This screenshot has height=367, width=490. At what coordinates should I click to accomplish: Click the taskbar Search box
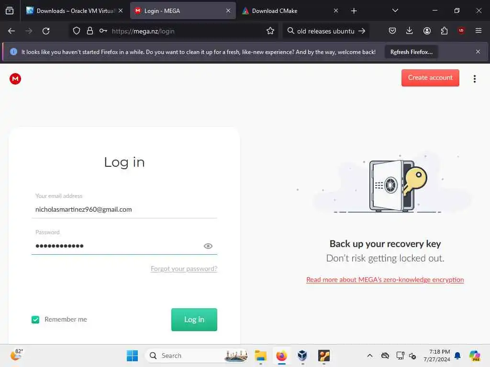pyautogui.click(x=197, y=356)
